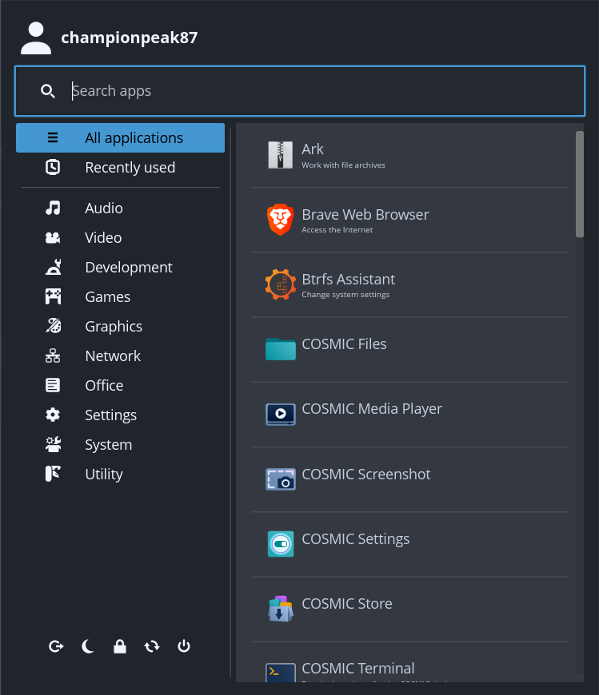Click the championpeak87 user avatar
This screenshot has height=695, width=599.
pyautogui.click(x=36, y=38)
